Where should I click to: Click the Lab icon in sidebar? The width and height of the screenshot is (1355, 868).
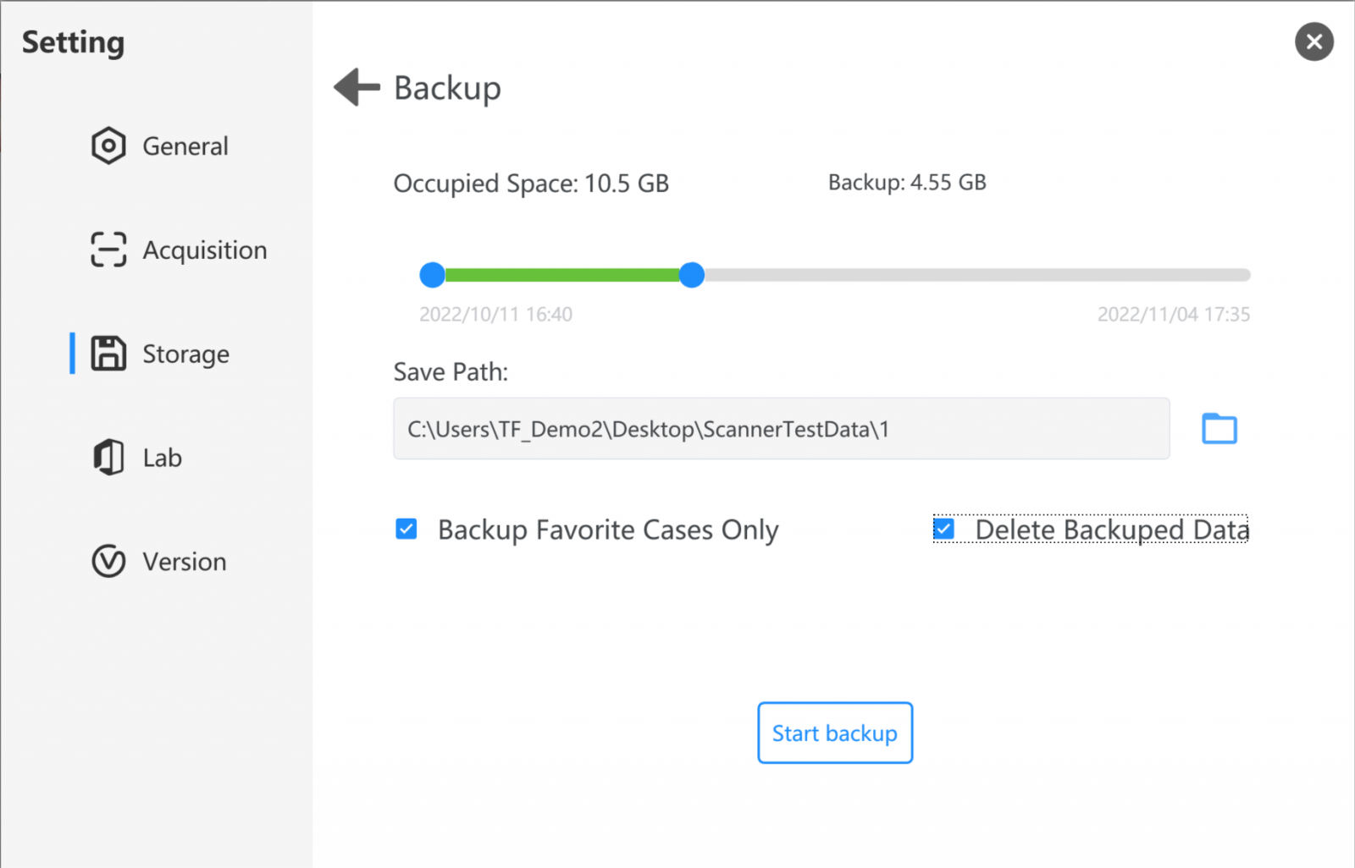[108, 458]
